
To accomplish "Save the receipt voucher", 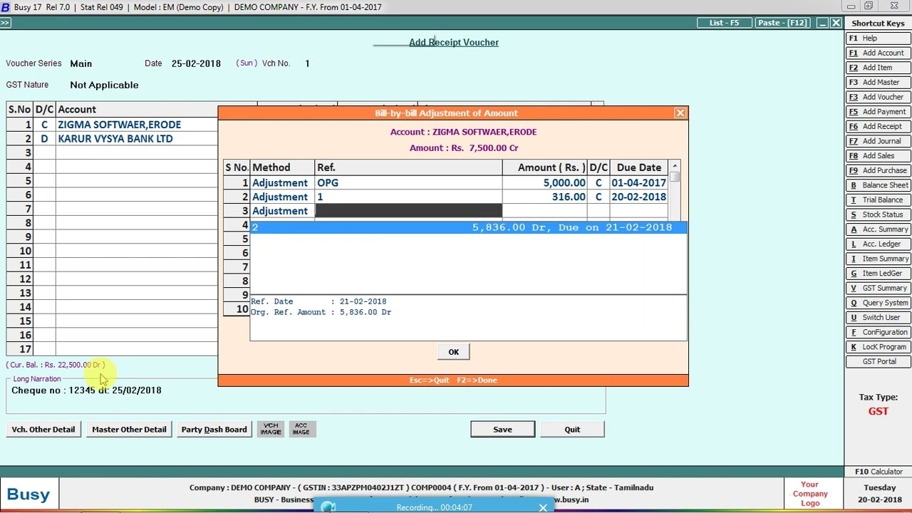I will [x=502, y=430].
